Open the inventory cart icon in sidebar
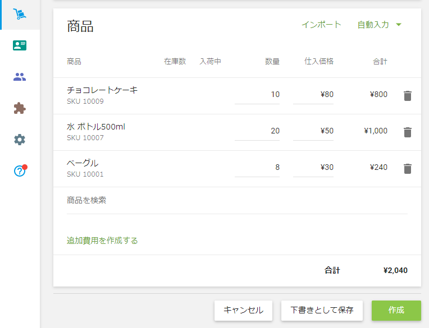 click(x=20, y=14)
